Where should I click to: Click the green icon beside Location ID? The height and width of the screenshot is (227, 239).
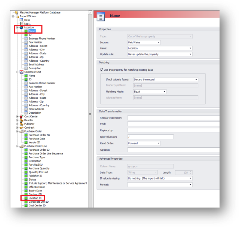tap(26, 198)
